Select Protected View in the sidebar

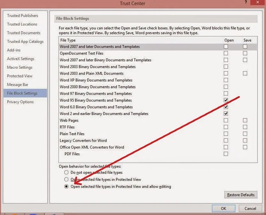20,76
